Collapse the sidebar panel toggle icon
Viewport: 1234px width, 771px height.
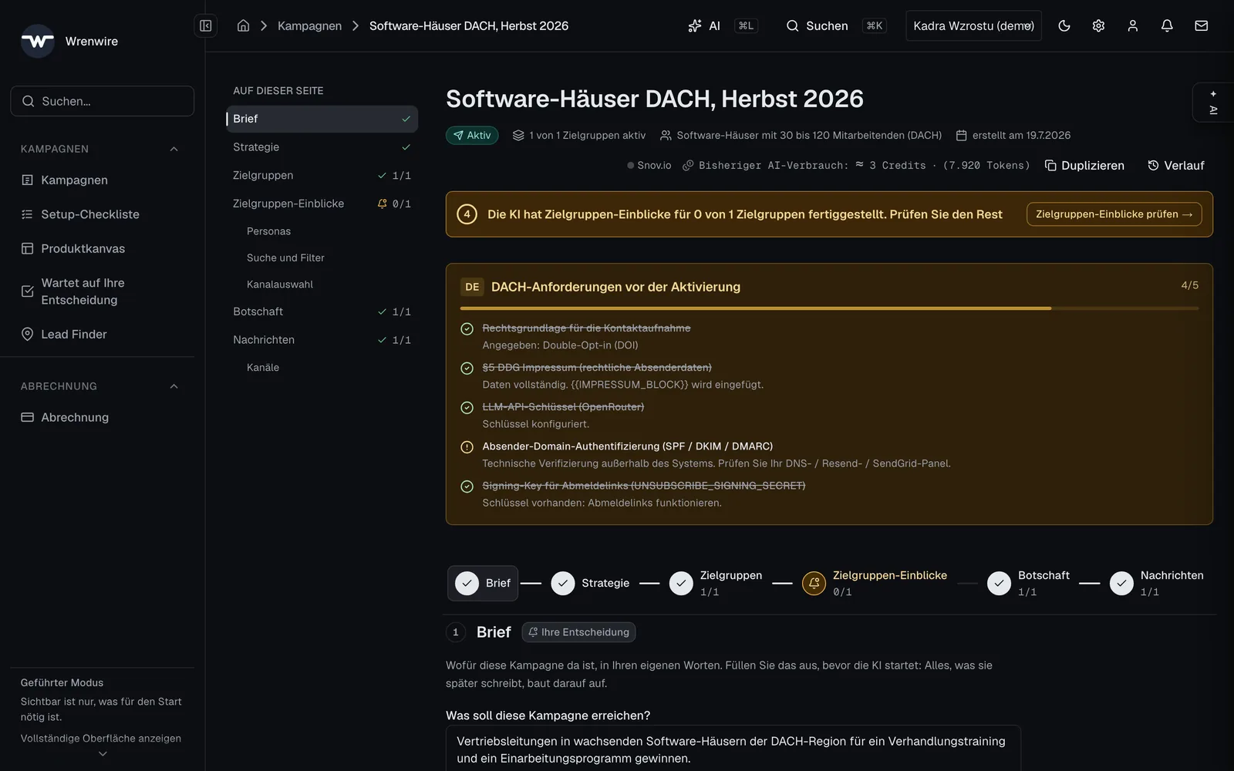click(x=206, y=25)
